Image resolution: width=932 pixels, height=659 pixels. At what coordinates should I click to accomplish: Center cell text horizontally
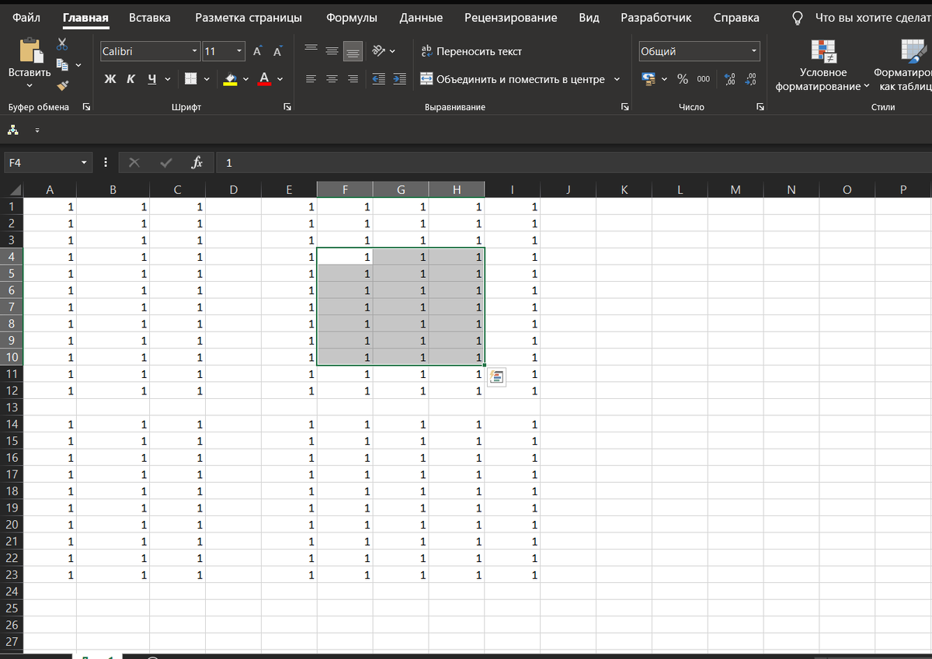332,78
